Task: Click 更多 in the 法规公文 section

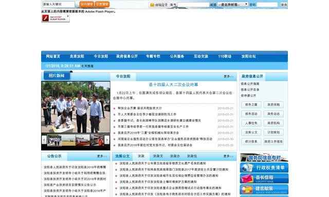Action: click(228, 156)
